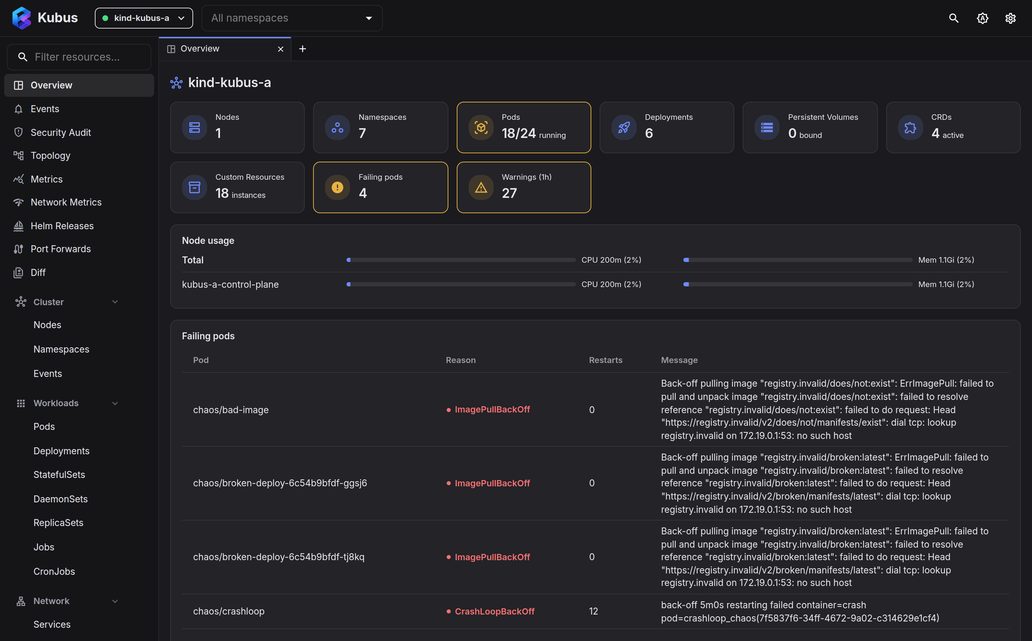Click the Overview sidebar icon
The width and height of the screenshot is (1032, 641).
point(18,85)
